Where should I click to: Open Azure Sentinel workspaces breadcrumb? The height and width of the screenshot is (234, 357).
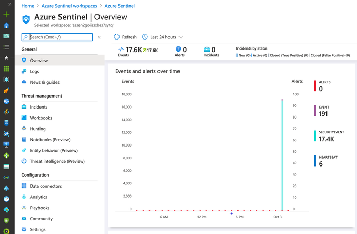pyautogui.click(x=69, y=6)
